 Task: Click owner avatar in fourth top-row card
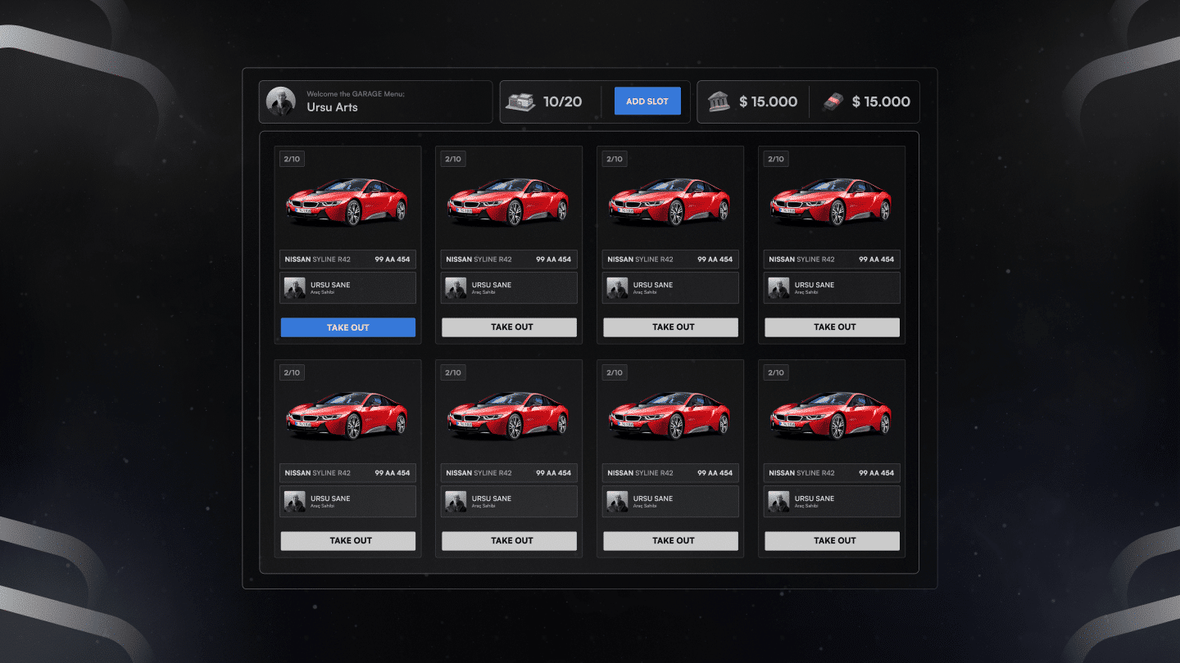778,288
